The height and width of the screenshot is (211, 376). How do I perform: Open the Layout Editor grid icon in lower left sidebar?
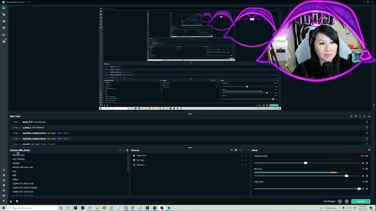[x=4, y=185]
